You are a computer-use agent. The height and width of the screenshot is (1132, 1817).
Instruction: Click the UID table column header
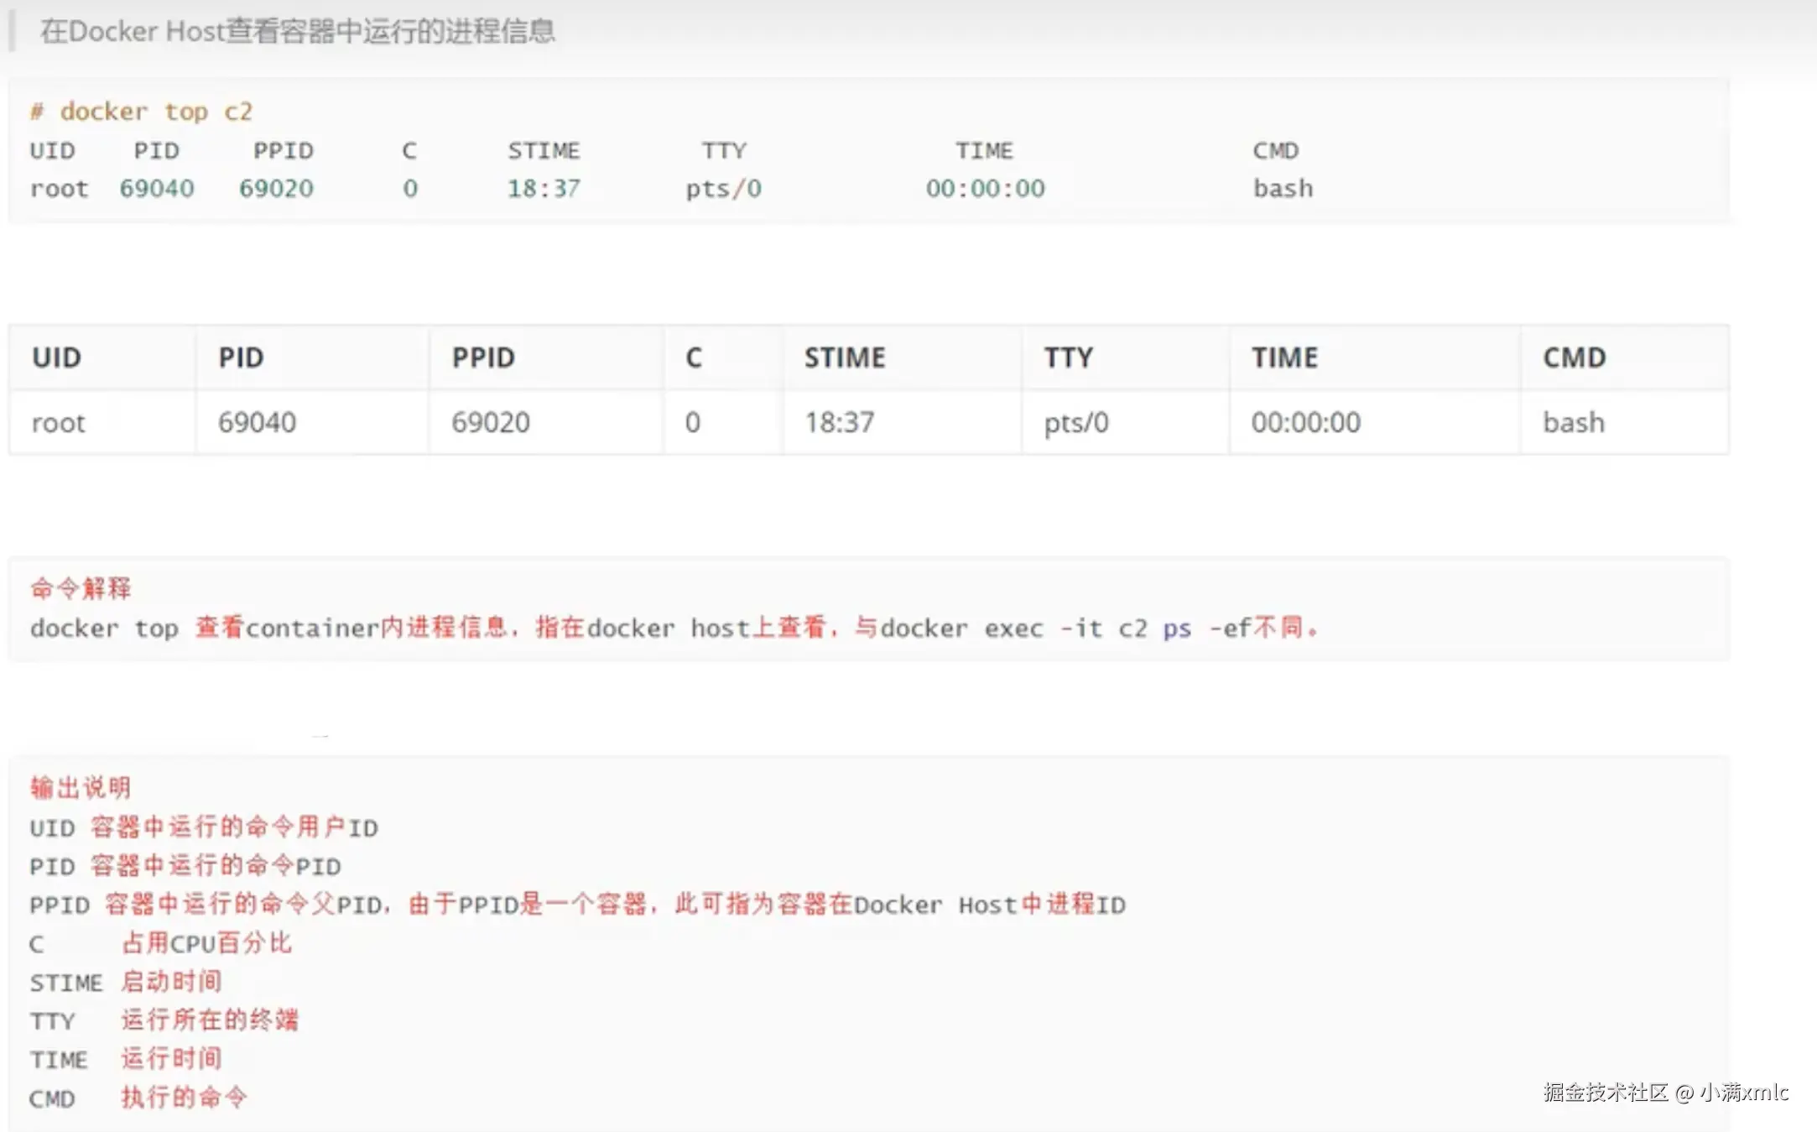(x=57, y=357)
